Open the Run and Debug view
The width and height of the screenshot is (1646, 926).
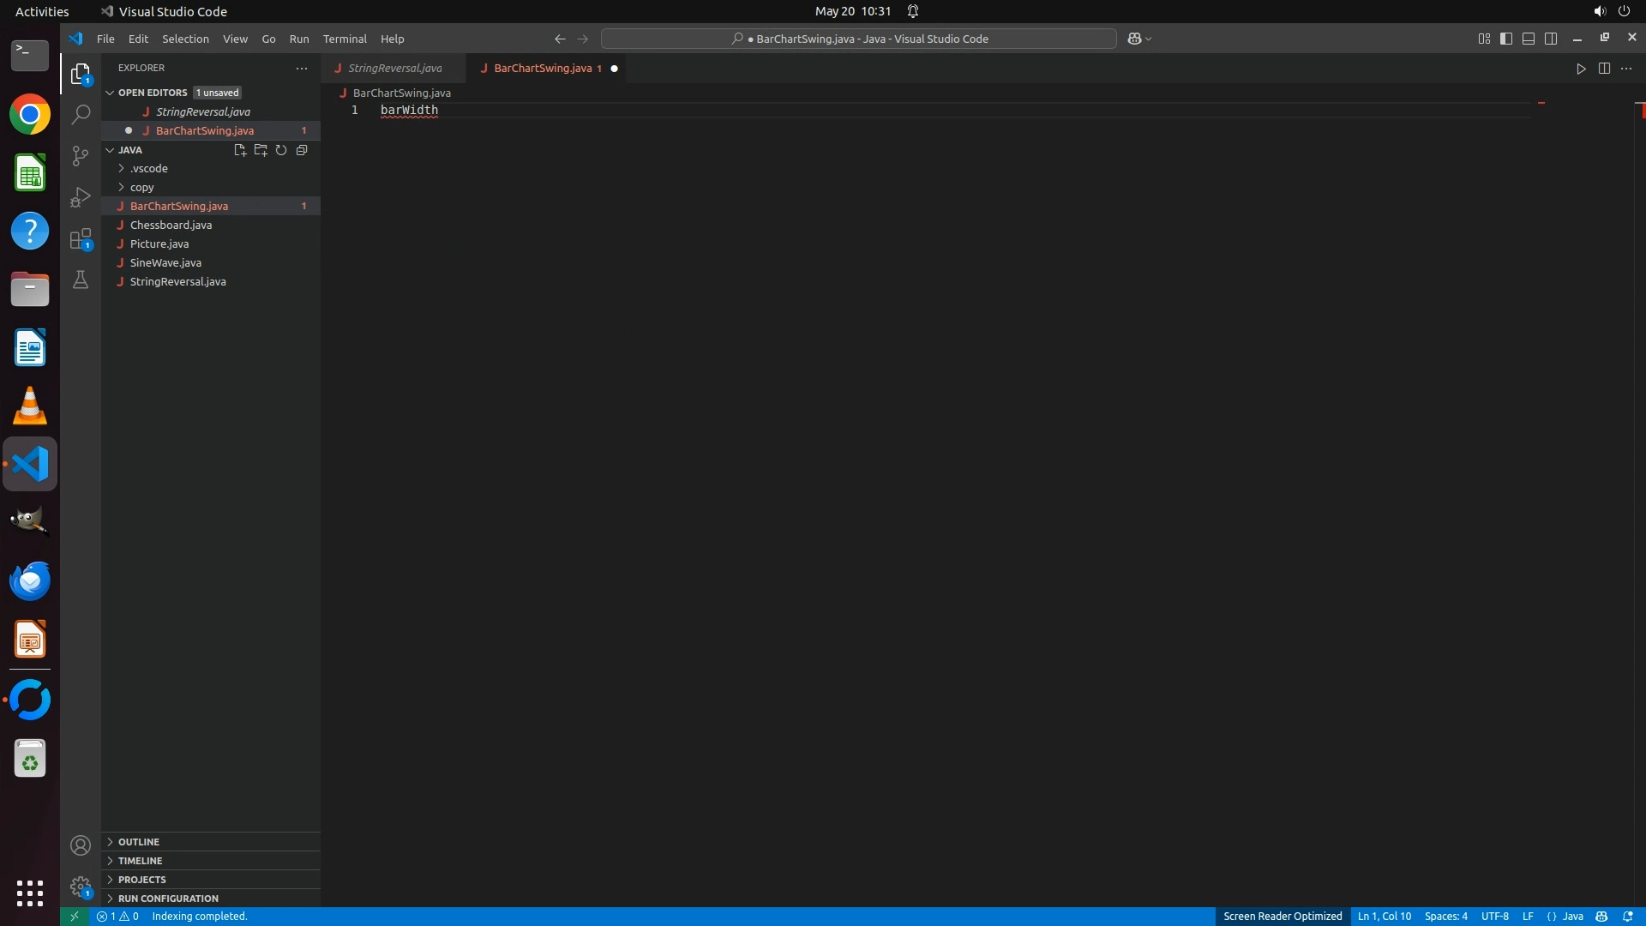click(81, 197)
